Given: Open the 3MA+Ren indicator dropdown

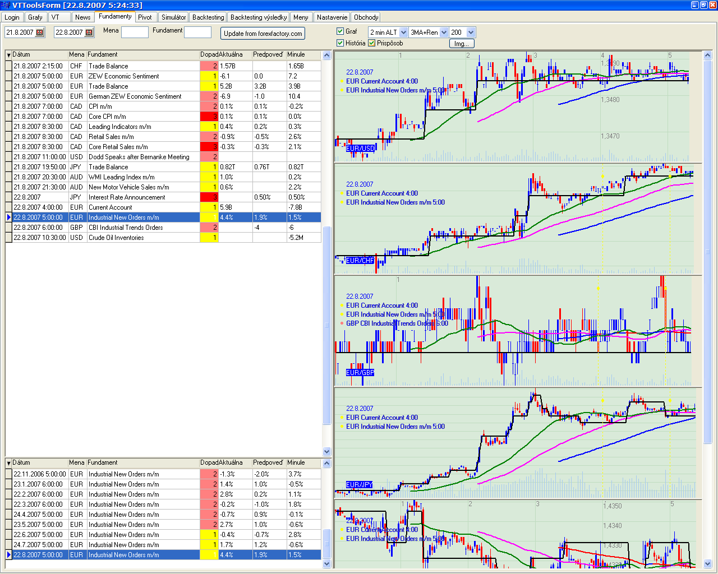Looking at the screenshot, I should tap(444, 33).
